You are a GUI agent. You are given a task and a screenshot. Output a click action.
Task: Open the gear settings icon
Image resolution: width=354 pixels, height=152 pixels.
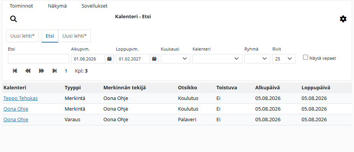point(343,19)
